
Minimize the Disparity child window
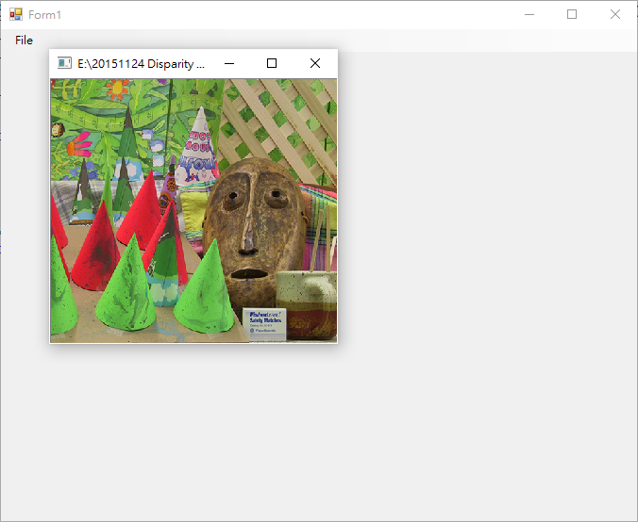pos(229,63)
